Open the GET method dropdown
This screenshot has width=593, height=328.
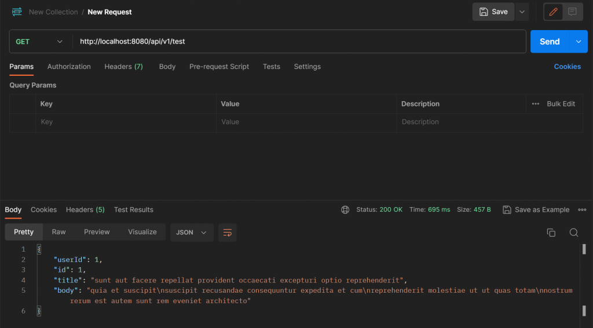click(x=39, y=42)
